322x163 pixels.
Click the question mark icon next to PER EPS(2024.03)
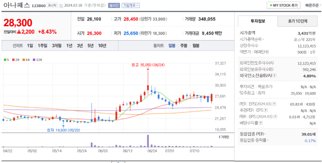pos(275,104)
